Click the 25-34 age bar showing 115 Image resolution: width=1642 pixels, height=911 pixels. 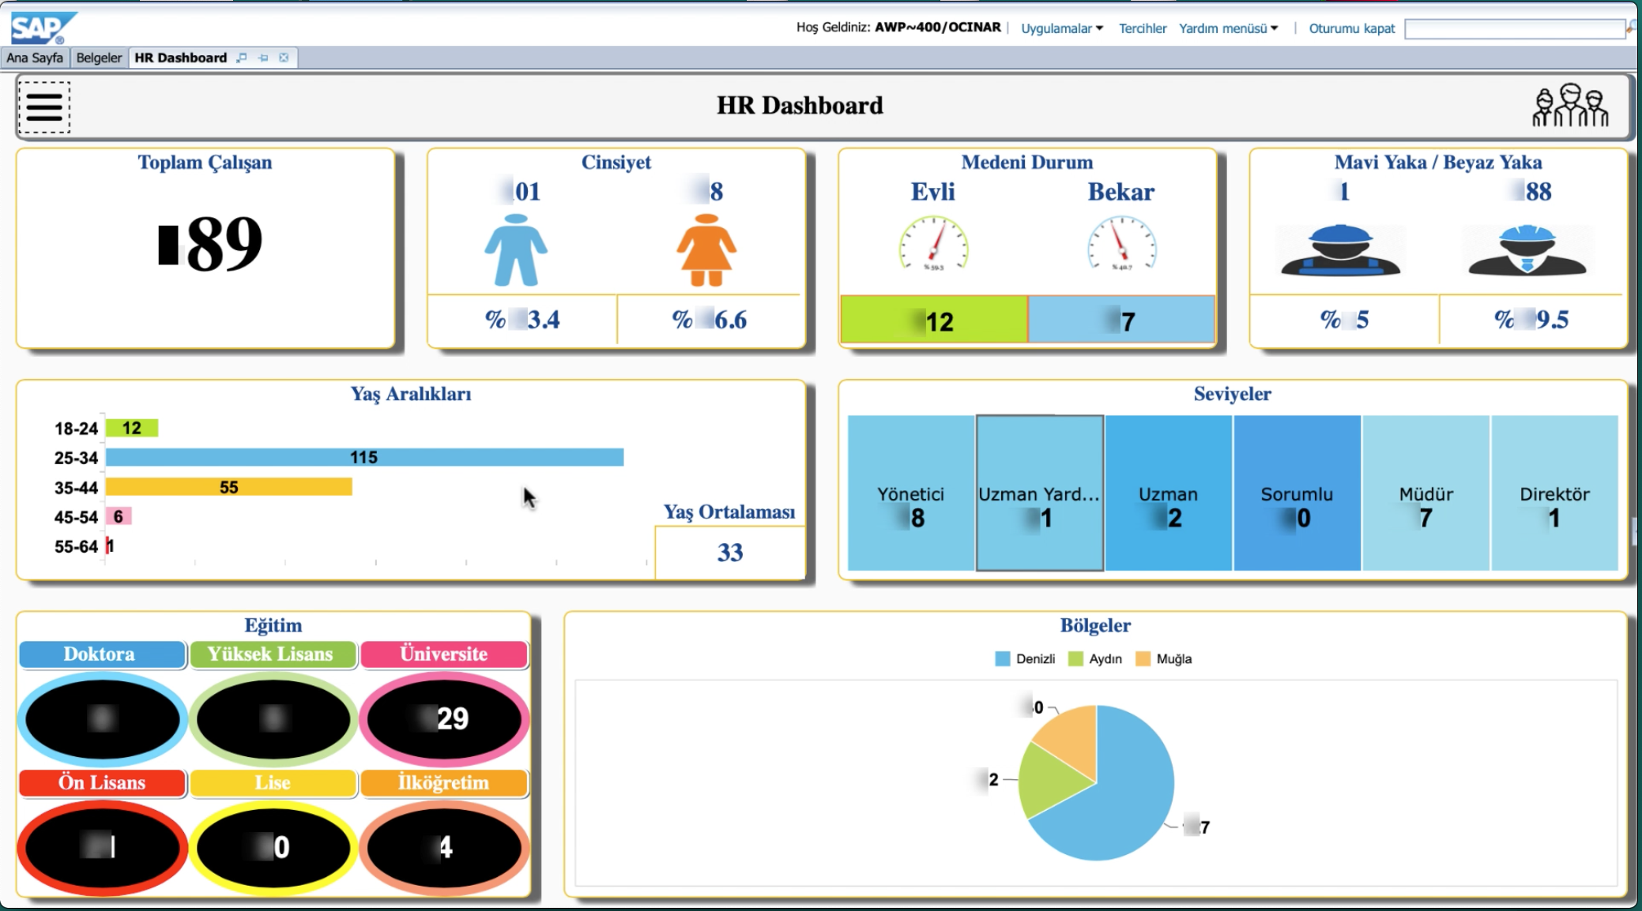point(364,457)
